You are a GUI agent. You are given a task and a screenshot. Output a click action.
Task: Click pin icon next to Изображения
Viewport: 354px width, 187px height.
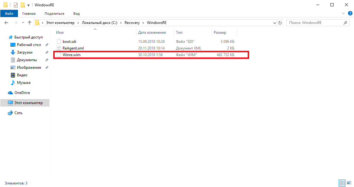point(47,67)
